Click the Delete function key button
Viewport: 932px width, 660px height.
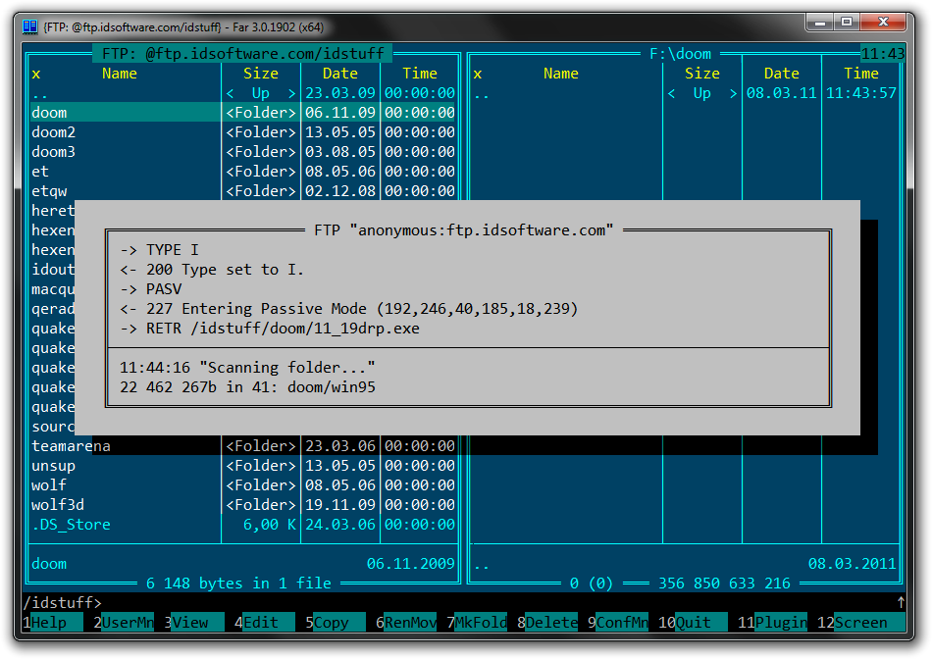(x=551, y=622)
